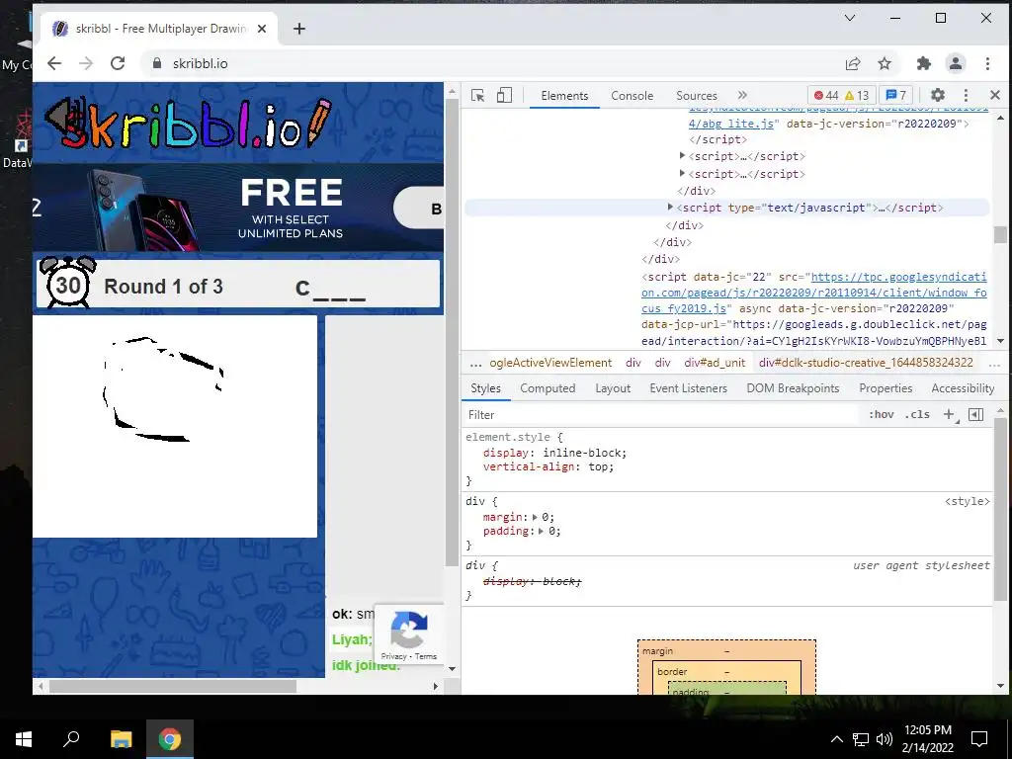Open the abg_lite.js source link
1012x759 pixels.
(730, 124)
